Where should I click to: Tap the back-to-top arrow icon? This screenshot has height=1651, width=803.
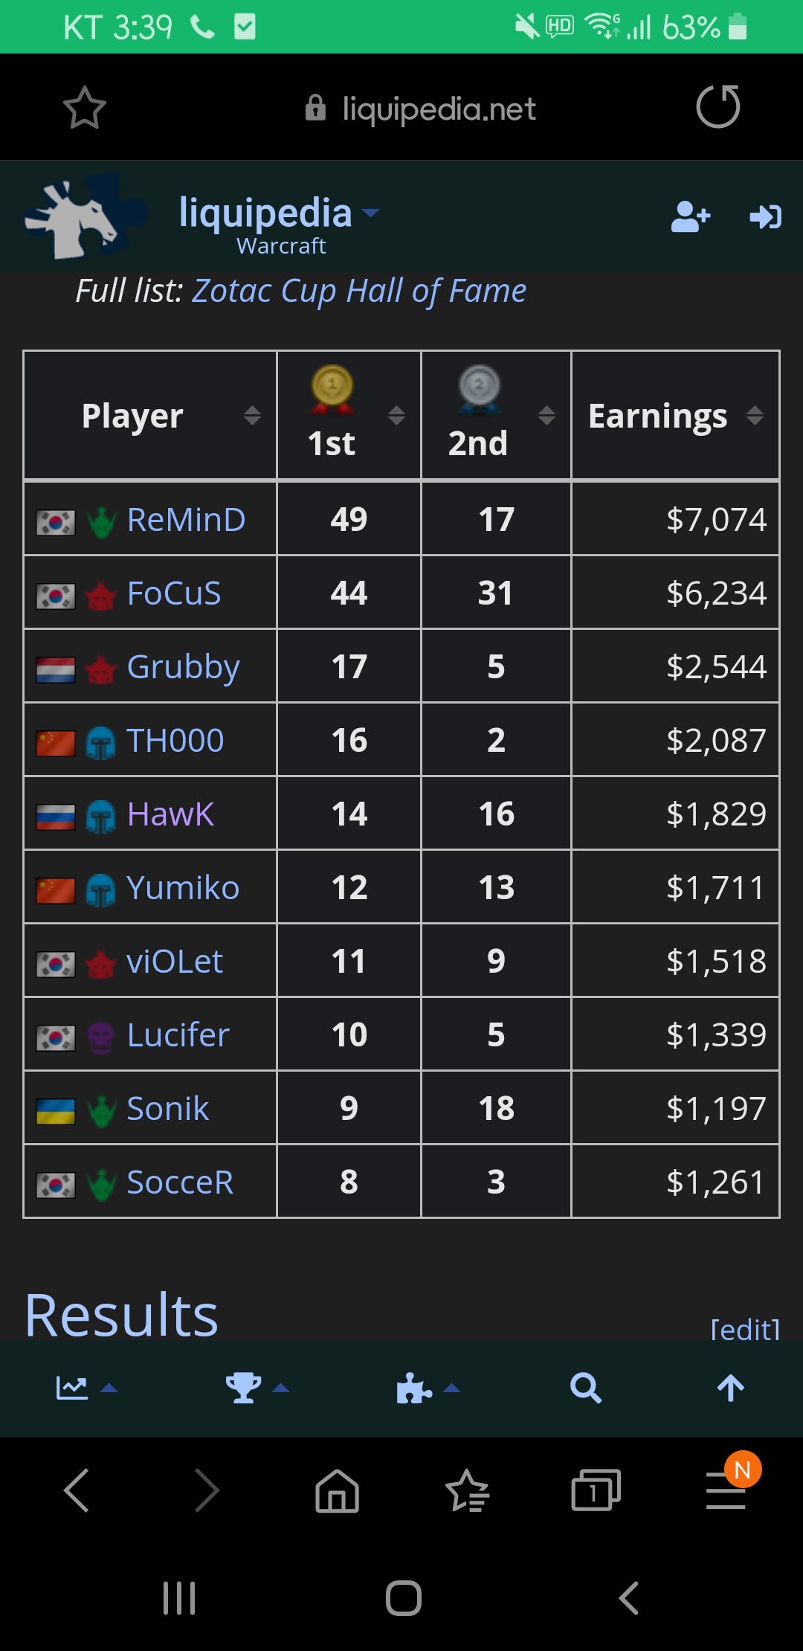tap(730, 1388)
